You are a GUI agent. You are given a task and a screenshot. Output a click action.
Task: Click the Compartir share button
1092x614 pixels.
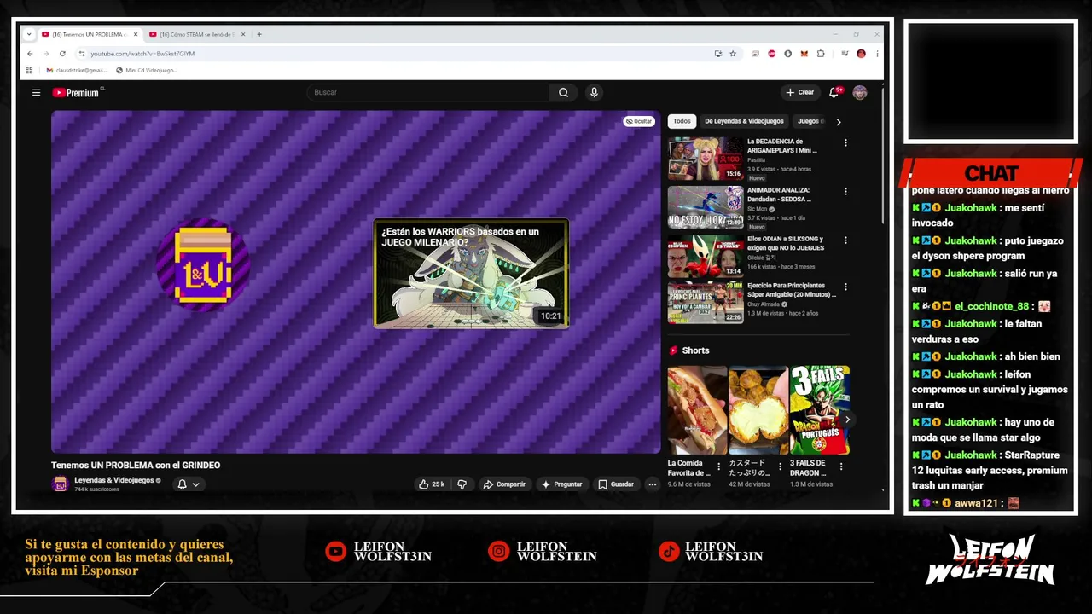pyautogui.click(x=504, y=484)
